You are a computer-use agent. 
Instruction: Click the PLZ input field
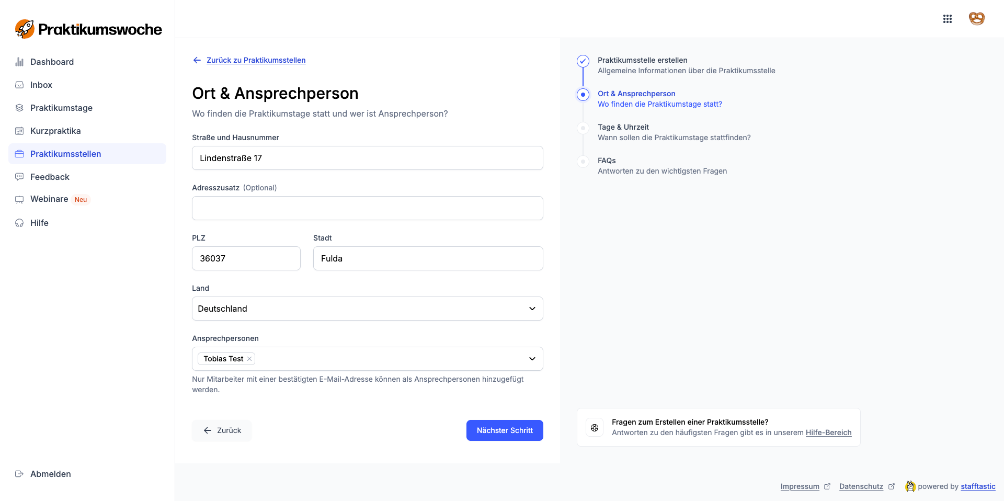(x=246, y=258)
